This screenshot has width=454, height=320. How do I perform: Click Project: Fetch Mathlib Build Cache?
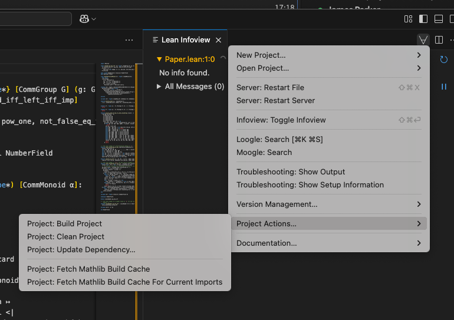88,269
